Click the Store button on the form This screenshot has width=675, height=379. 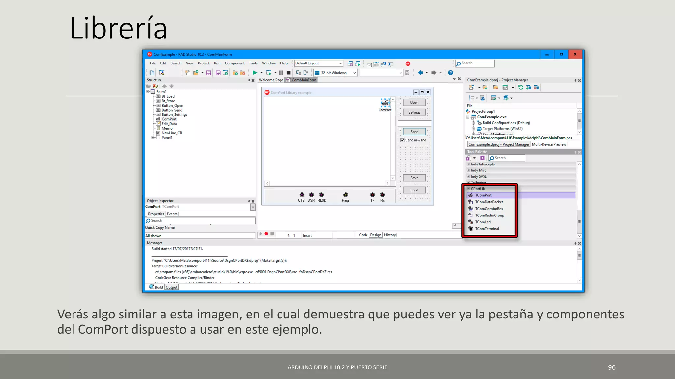click(x=414, y=178)
